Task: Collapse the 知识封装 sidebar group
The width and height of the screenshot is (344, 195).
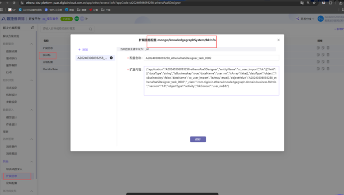Action: point(32,80)
